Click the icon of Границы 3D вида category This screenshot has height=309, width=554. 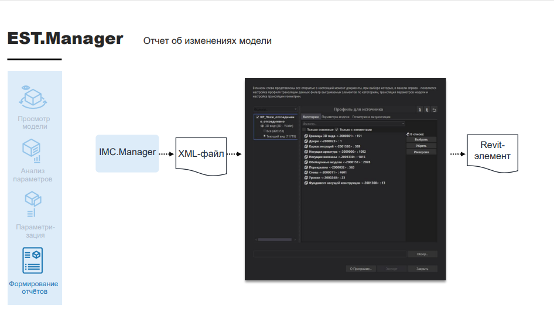[x=306, y=136]
